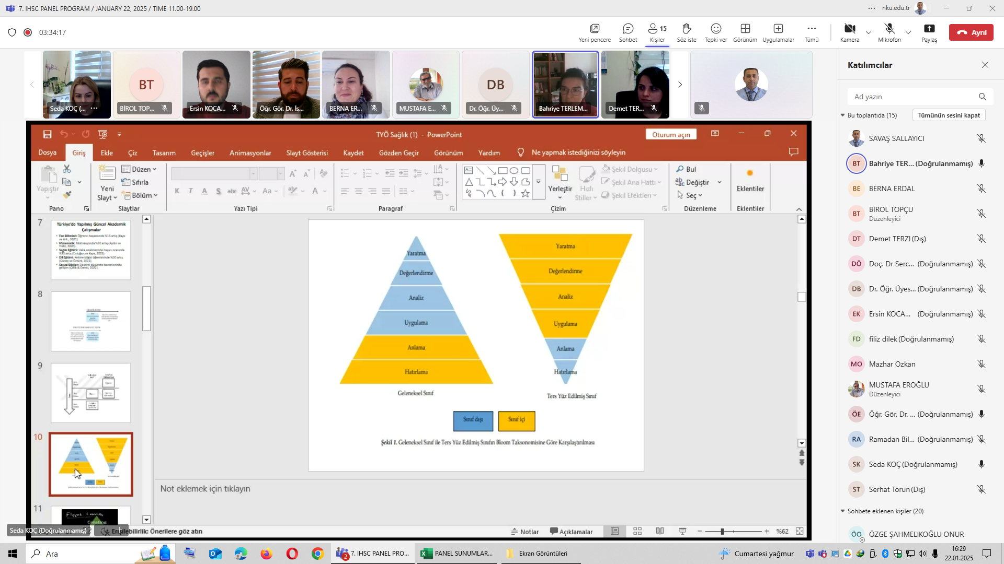Open Düzen layout dropdown
This screenshot has width=1004, height=564.
point(140,169)
